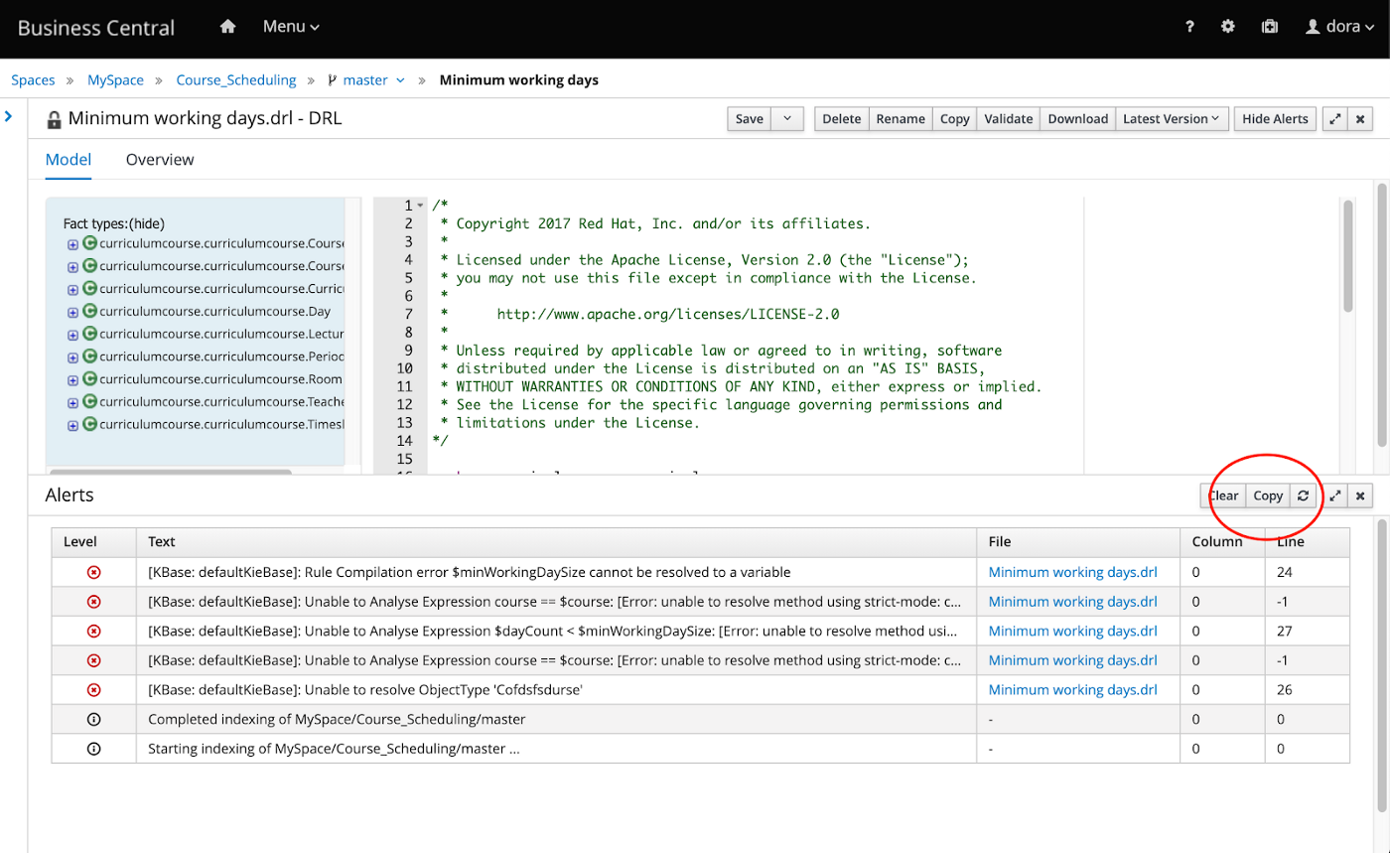Fold the code comment at line 1
The width and height of the screenshot is (1390, 853).
(420, 206)
